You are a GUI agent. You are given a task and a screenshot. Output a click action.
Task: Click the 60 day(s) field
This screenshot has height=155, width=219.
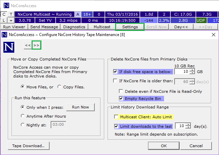click(x=182, y=82)
